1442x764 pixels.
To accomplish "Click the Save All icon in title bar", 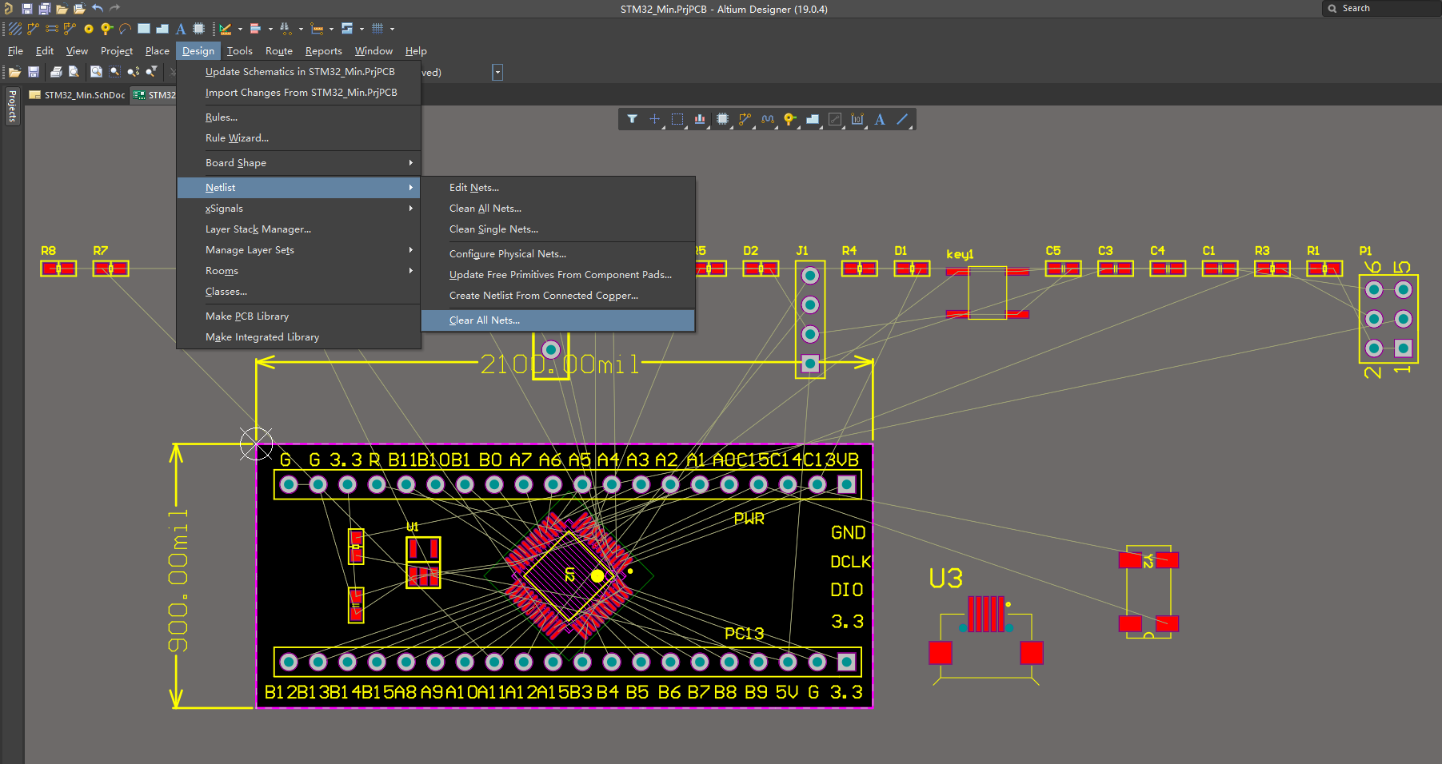I will (44, 9).
